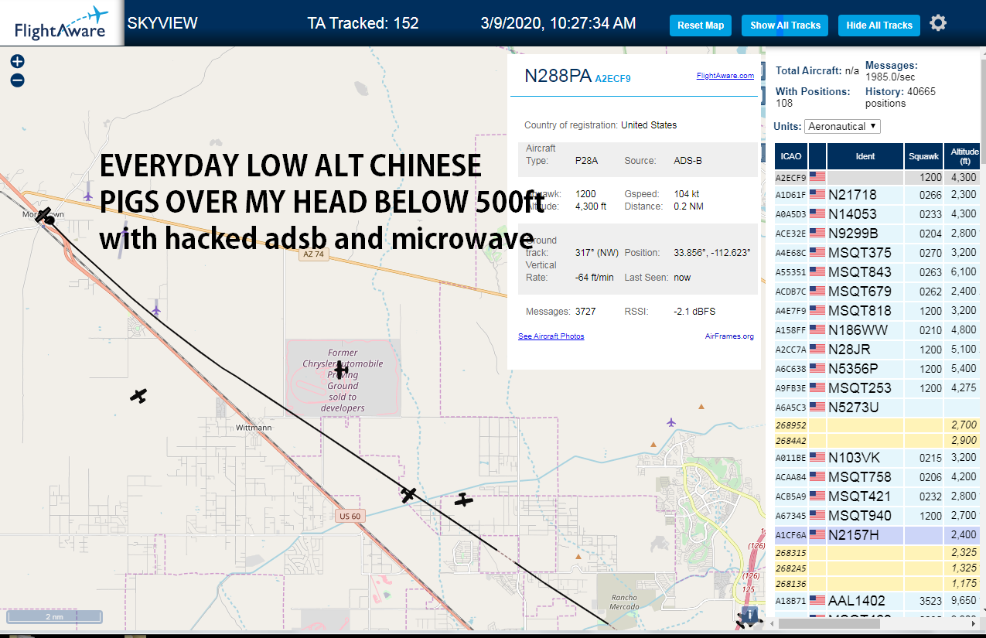Select the black aircraft icon at Morristown

[x=45, y=216]
